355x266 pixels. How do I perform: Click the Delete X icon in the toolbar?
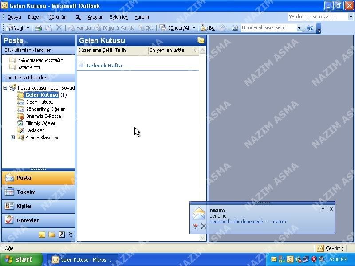tap(59, 28)
